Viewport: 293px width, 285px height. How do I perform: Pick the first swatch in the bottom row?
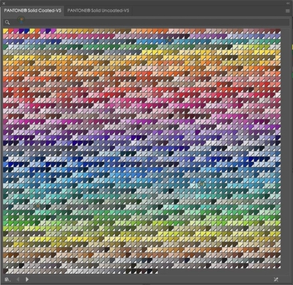[6, 271]
